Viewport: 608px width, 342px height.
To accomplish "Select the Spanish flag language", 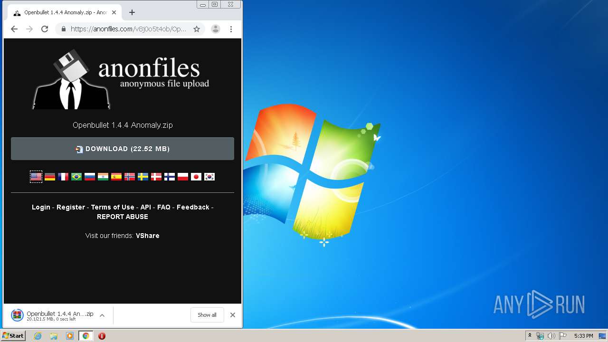I will [116, 177].
